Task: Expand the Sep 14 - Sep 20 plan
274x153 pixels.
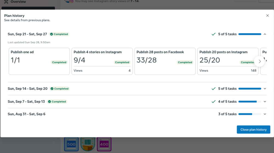Action: (x=265, y=89)
